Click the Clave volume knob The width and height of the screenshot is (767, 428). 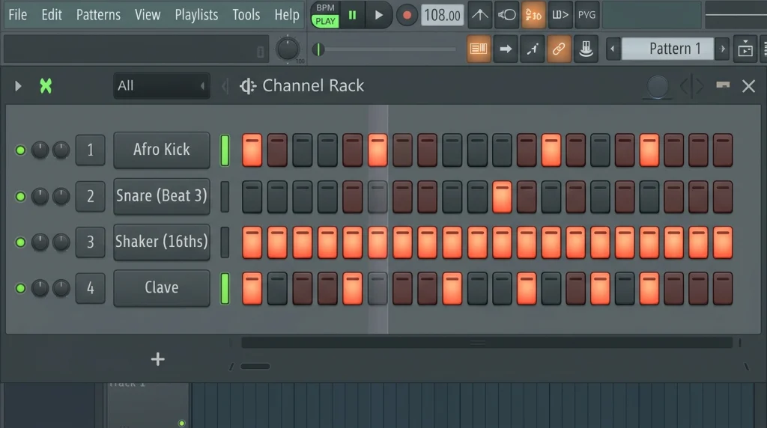tap(61, 288)
